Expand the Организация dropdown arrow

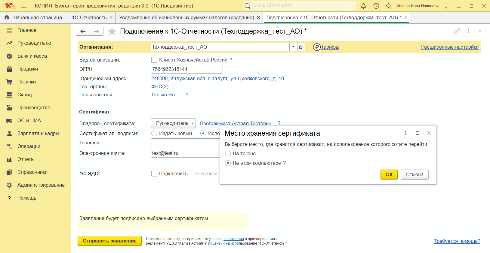pyautogui.click(x=293, y=47)
